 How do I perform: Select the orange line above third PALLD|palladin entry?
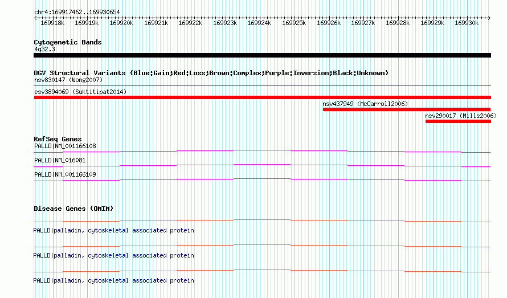pos(262,271)
